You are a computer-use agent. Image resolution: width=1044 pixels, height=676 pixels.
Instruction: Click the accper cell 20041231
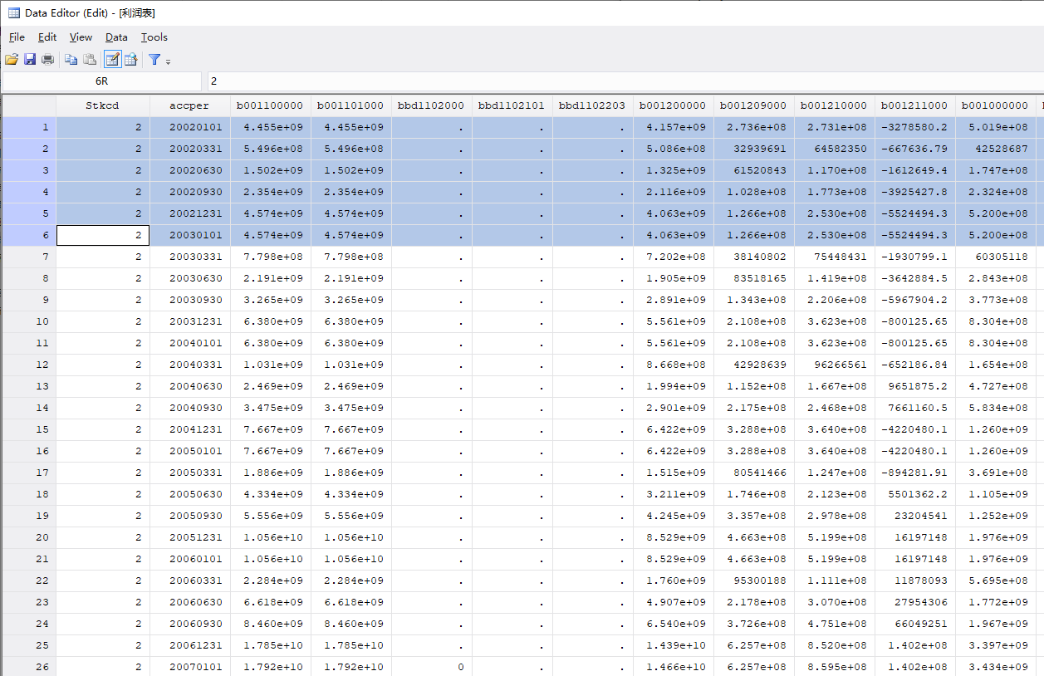(x=189, y=429)
